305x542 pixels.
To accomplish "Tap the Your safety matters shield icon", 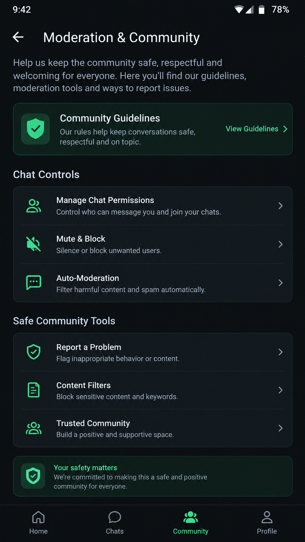I will tap(33, 476).
